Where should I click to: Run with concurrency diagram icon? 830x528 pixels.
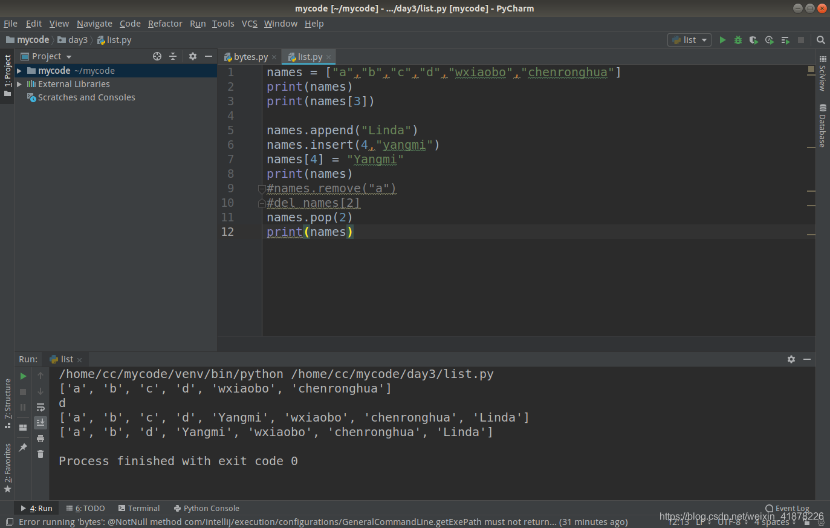coord(785,40)
